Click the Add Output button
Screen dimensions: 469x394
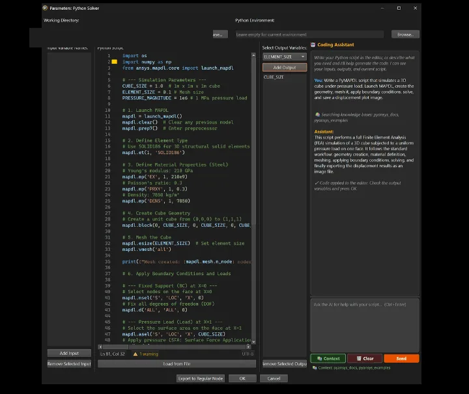tap(285, 68)
